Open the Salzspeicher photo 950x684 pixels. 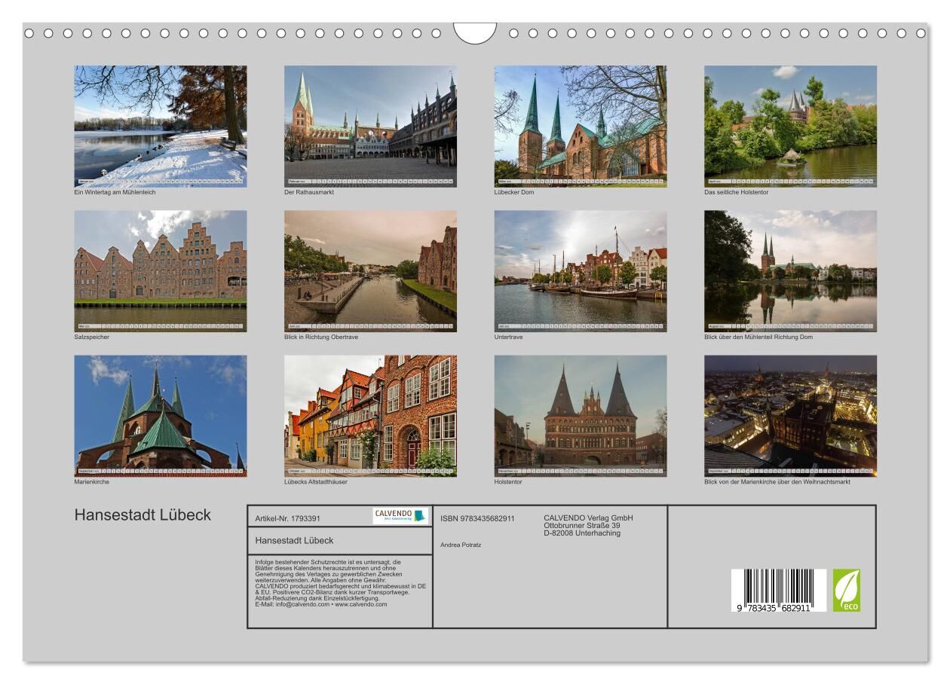(161, 270)
